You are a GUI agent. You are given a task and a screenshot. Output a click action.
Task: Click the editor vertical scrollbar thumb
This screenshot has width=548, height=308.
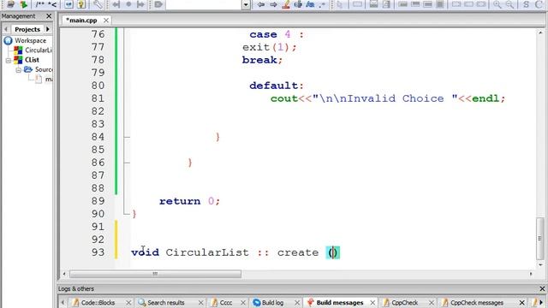pyautogui.click(x=540, y=238)
